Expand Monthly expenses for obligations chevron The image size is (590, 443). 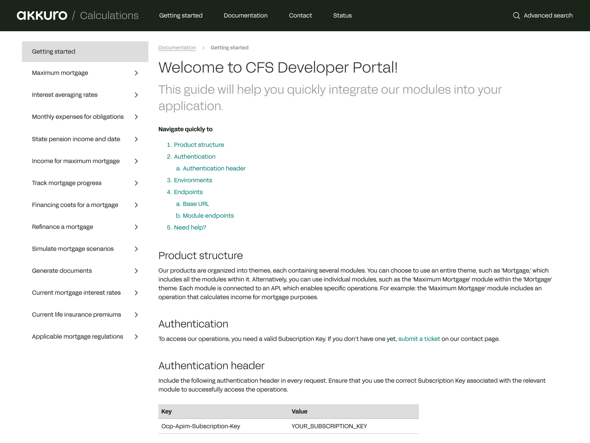pos(136,117)
